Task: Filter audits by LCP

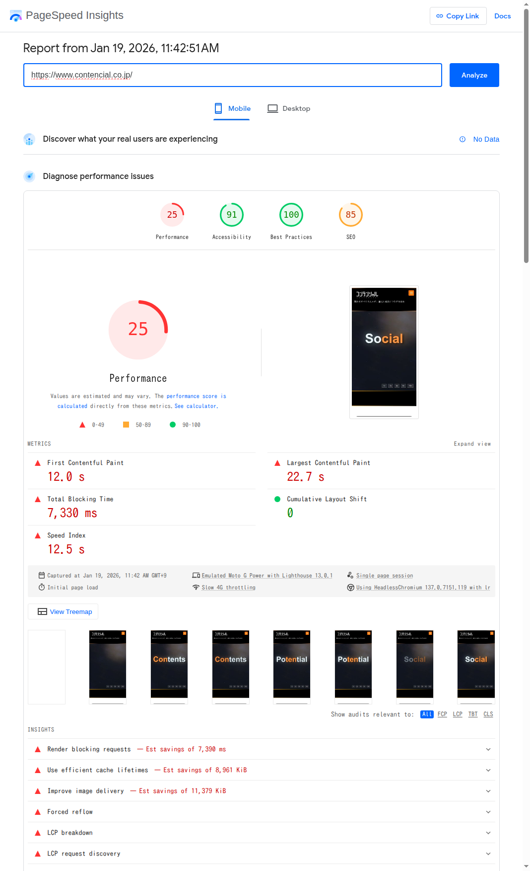Action: point(458,714)
